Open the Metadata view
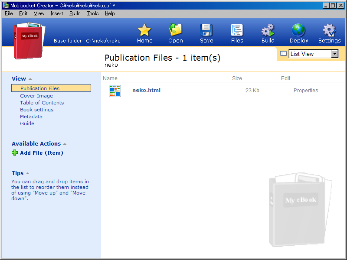The height and width of the screenshot is (260, 347). pyautogui.click(x=31, y=117)
